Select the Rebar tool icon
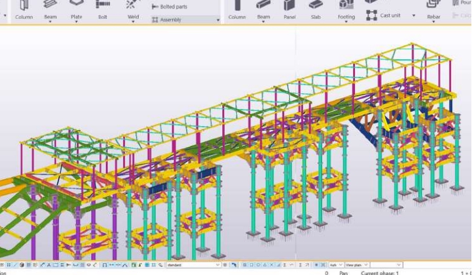This screenshot has width=472, height=275. coord(433,4)
